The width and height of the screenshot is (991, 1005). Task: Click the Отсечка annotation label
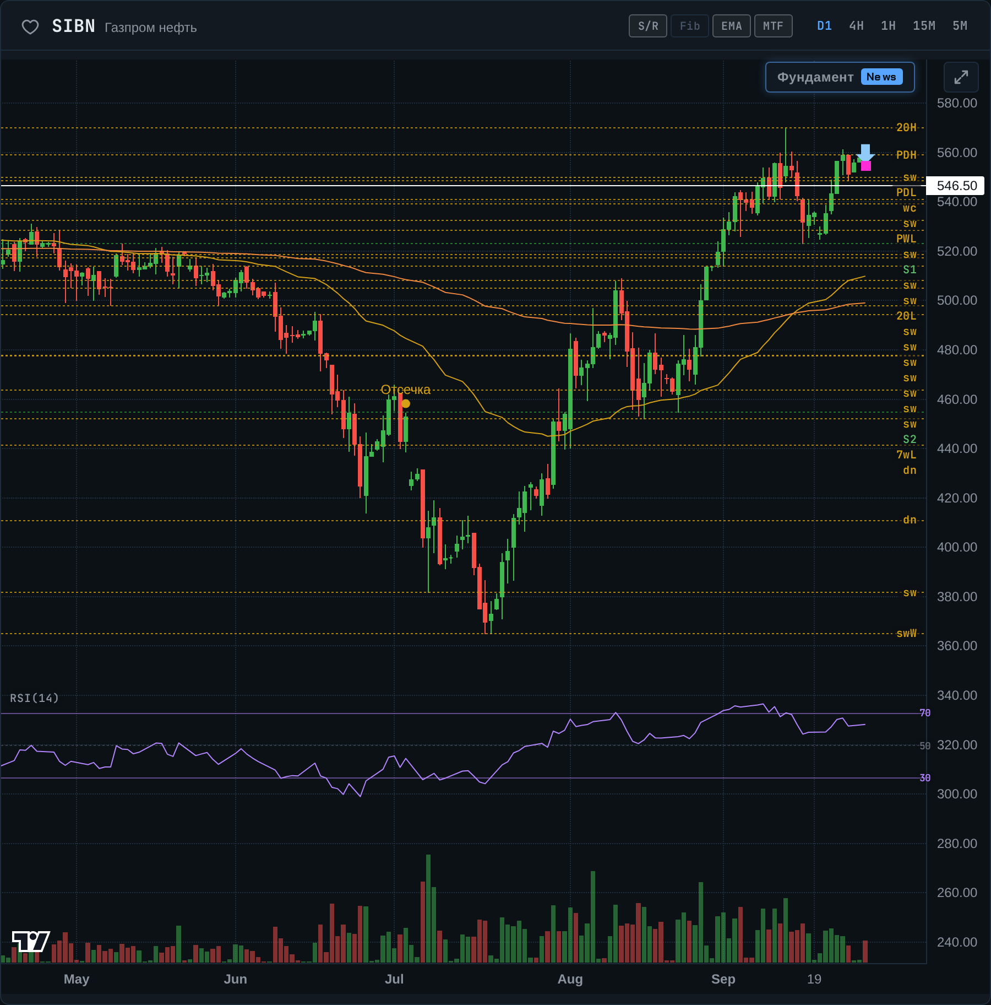click(x=406, y=390)
